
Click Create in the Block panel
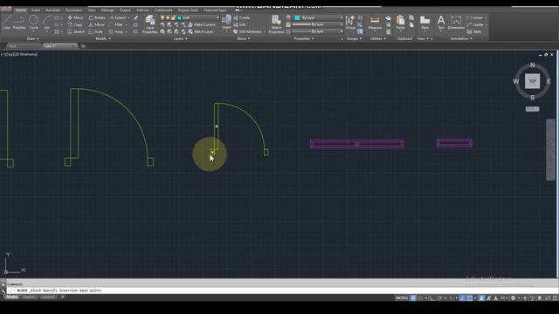click(x=241, y=17)
